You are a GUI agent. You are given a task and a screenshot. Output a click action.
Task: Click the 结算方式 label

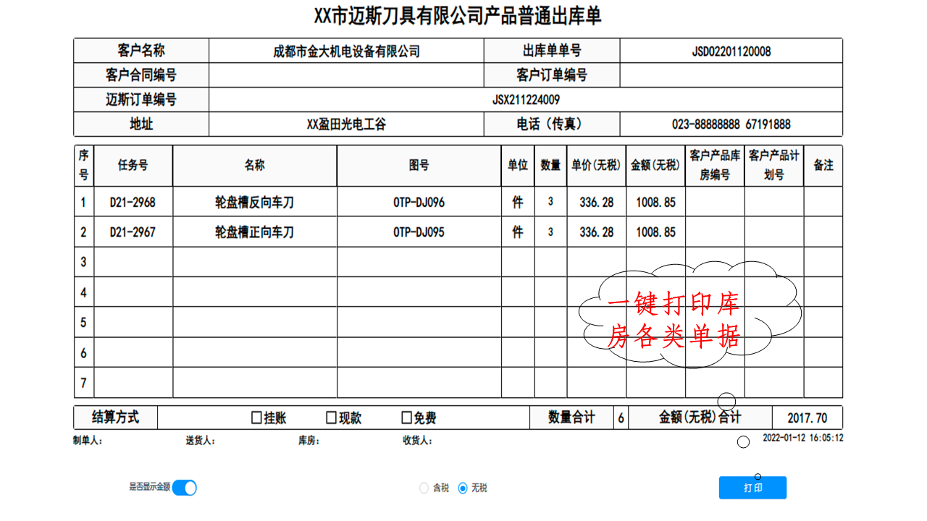point(115,418)
